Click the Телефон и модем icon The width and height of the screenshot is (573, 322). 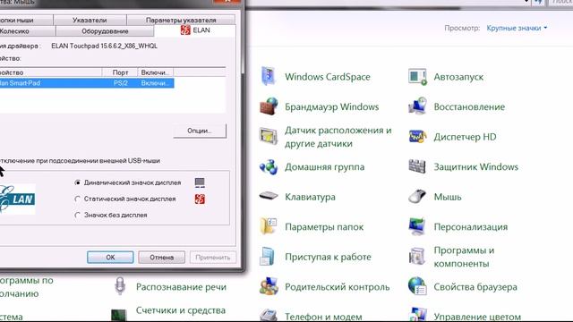pos(269,316)
